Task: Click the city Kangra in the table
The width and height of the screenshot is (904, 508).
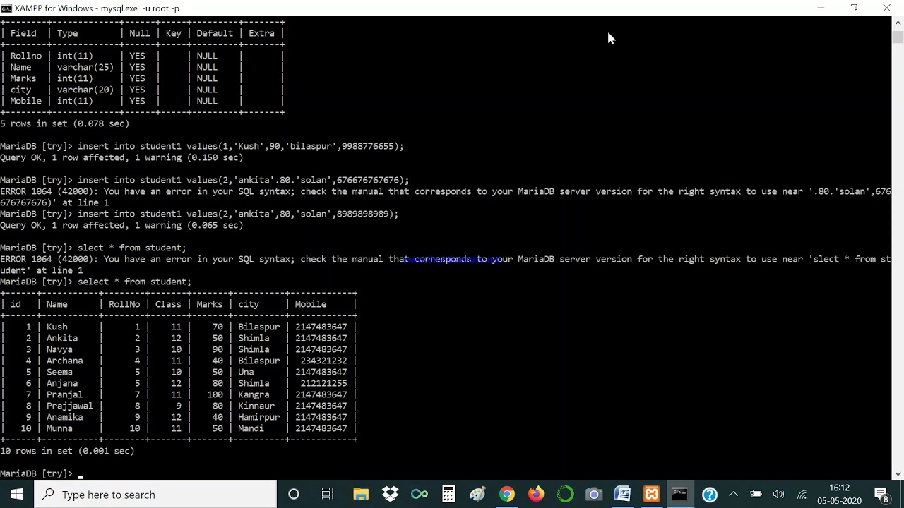Action: [254, 394]
